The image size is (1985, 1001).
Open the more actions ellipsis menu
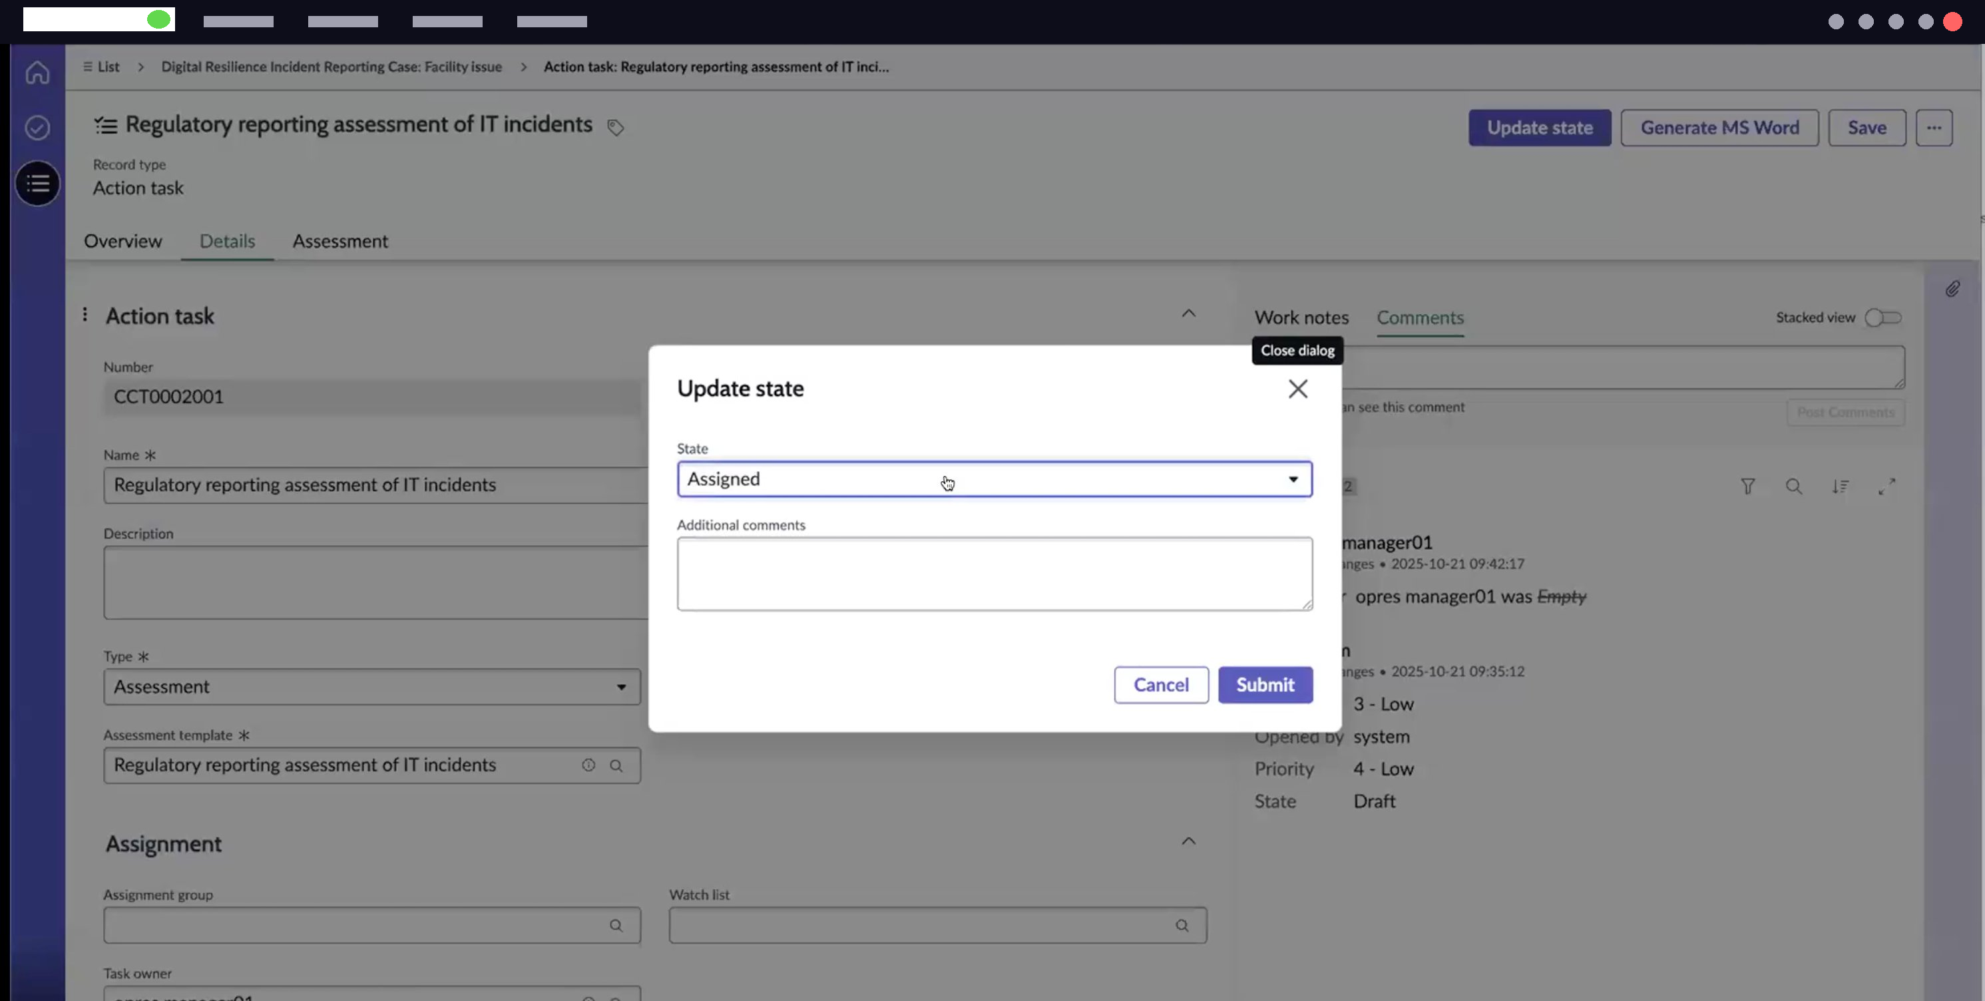pyautogui.click(x=1933, y=128)
